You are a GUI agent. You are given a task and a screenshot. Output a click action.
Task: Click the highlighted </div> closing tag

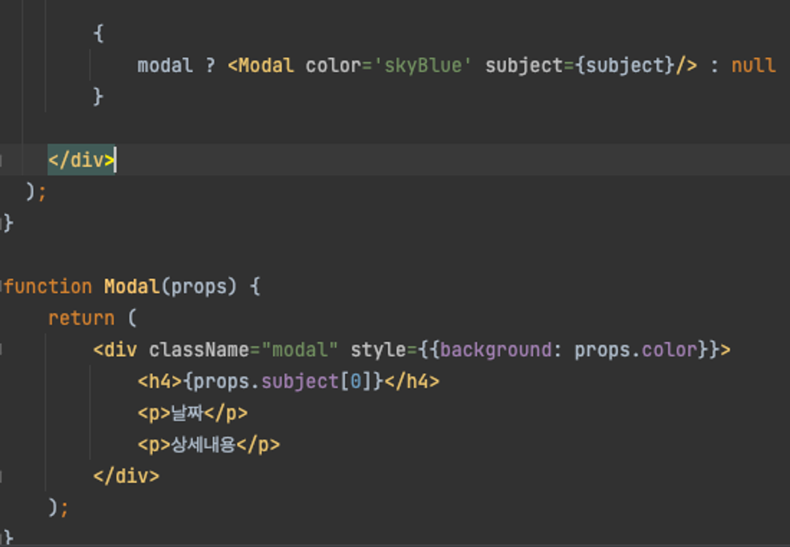point(81,160)
